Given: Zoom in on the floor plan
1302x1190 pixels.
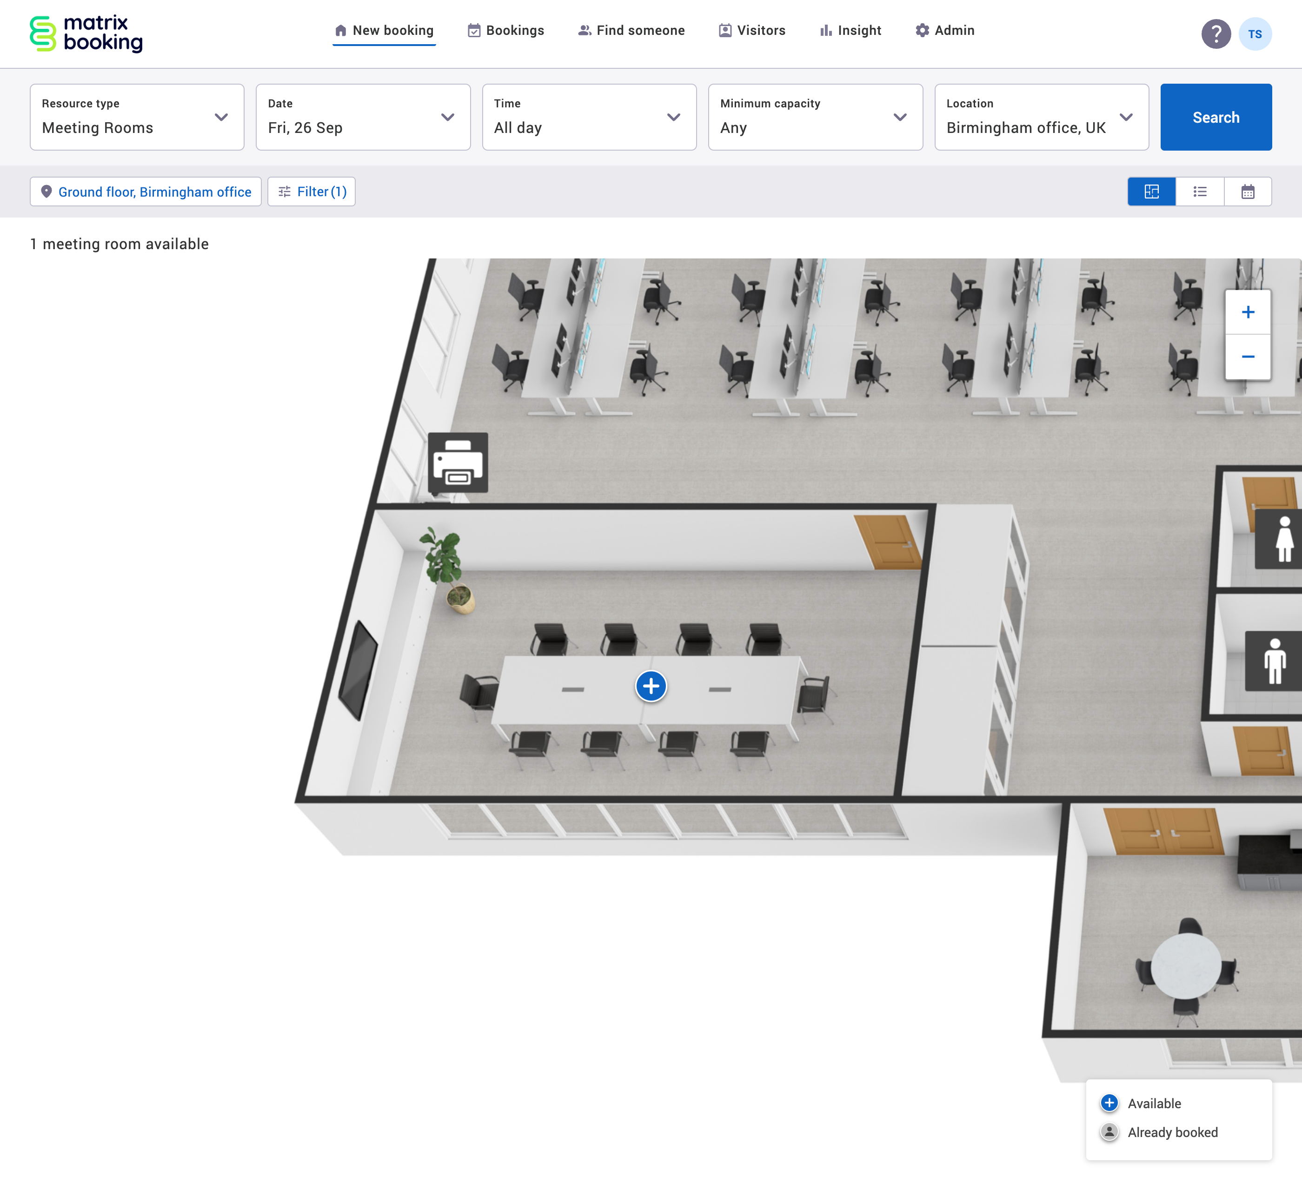Looking at the screenshot, I should point(1248,312).
